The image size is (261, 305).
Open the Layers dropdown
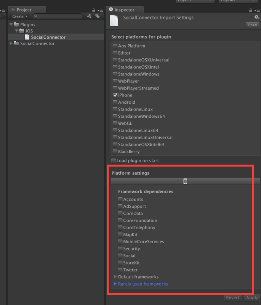pos(195,1)
